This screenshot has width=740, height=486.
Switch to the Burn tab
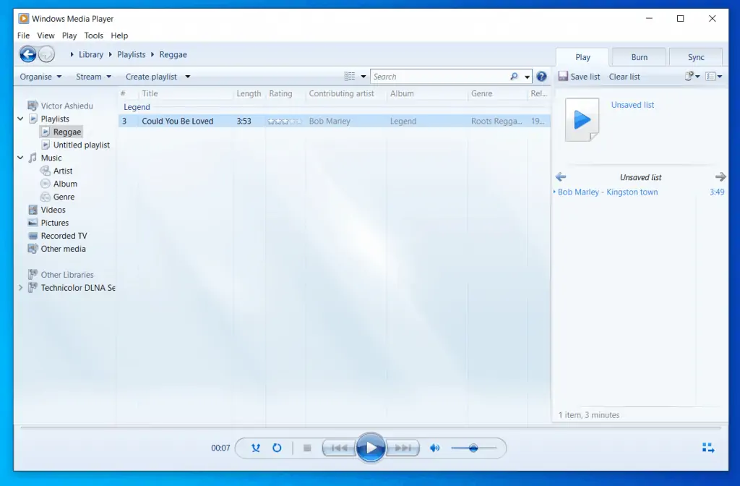point(639,56)
